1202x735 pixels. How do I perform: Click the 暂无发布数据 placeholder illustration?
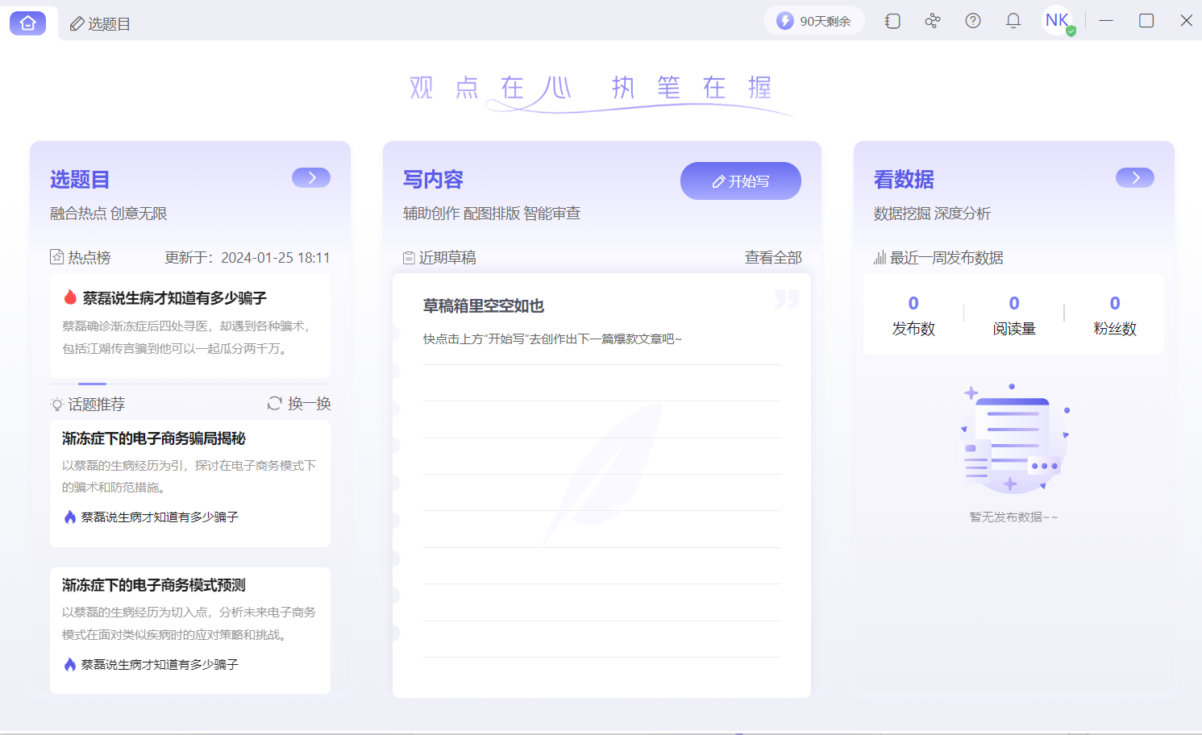(x=1013, y=439)
